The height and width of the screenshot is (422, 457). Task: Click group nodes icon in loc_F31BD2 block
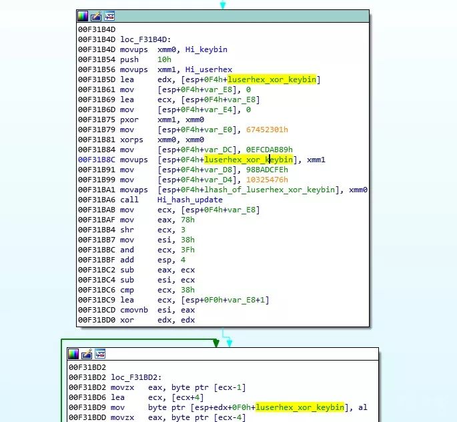click(x=100, y=354)
